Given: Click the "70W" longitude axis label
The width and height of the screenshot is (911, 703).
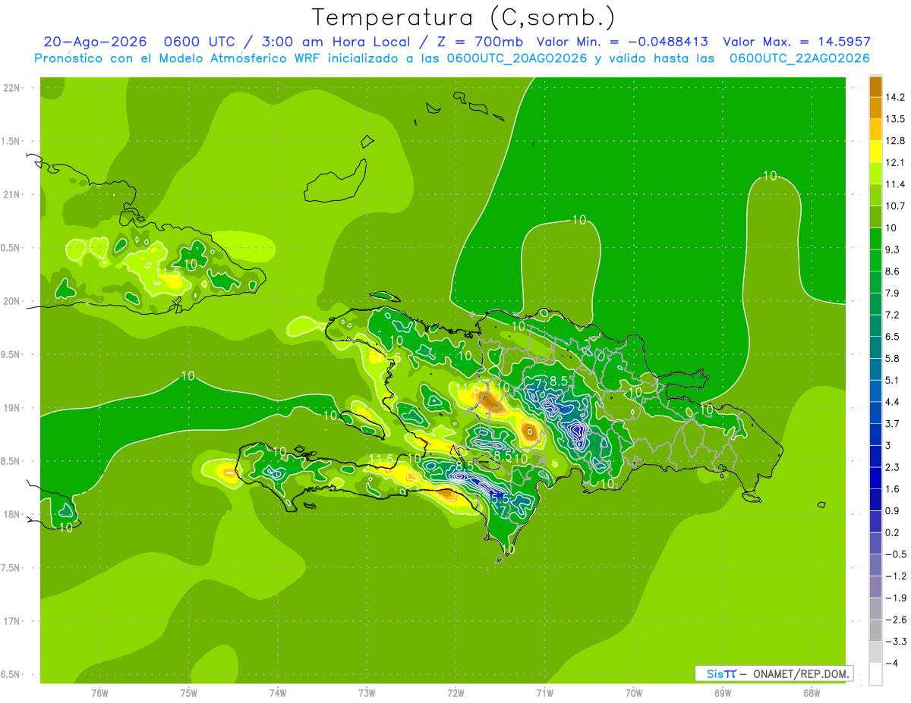Looking at the screenshot, I should [634, 692].
